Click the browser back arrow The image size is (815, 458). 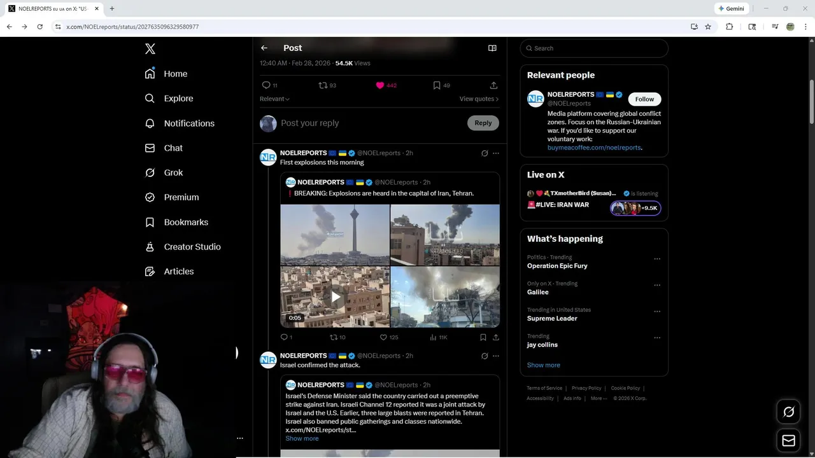pyautogui.click(x=9, y=27)
